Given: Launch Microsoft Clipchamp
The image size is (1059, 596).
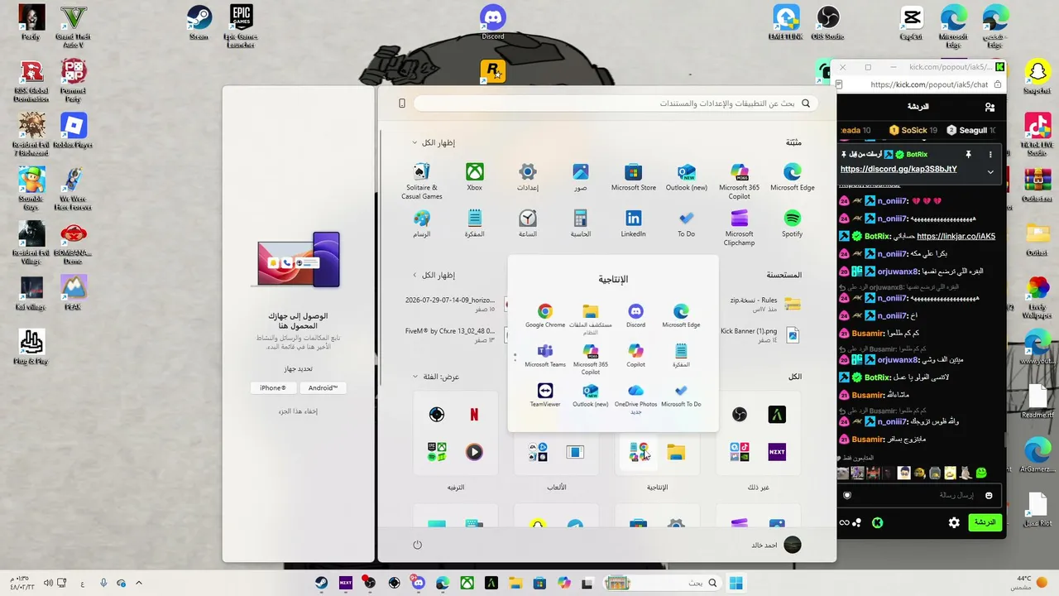Looking at the screenshot, I should tap(740, 227).
